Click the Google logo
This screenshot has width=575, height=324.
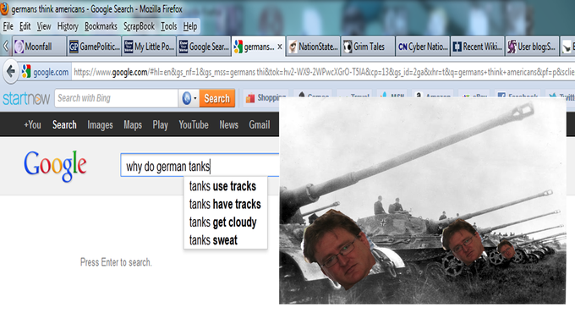click(x=55, y=166)
